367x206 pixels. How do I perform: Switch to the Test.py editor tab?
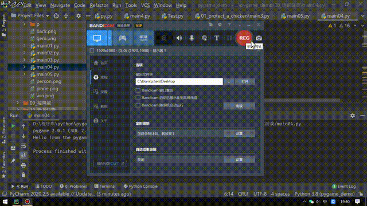pyautogui.click(x=173, y=16)
